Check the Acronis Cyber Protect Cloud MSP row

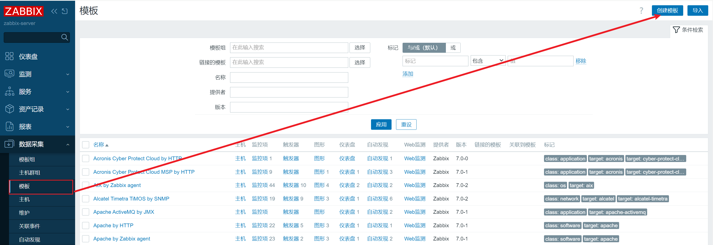[86, 172]
